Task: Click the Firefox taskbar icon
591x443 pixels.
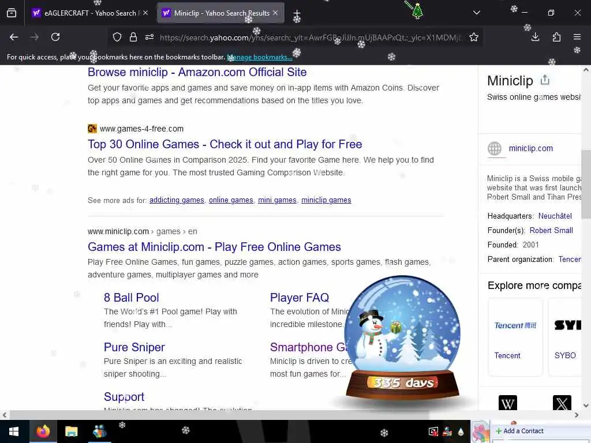Action: (43, 431)
